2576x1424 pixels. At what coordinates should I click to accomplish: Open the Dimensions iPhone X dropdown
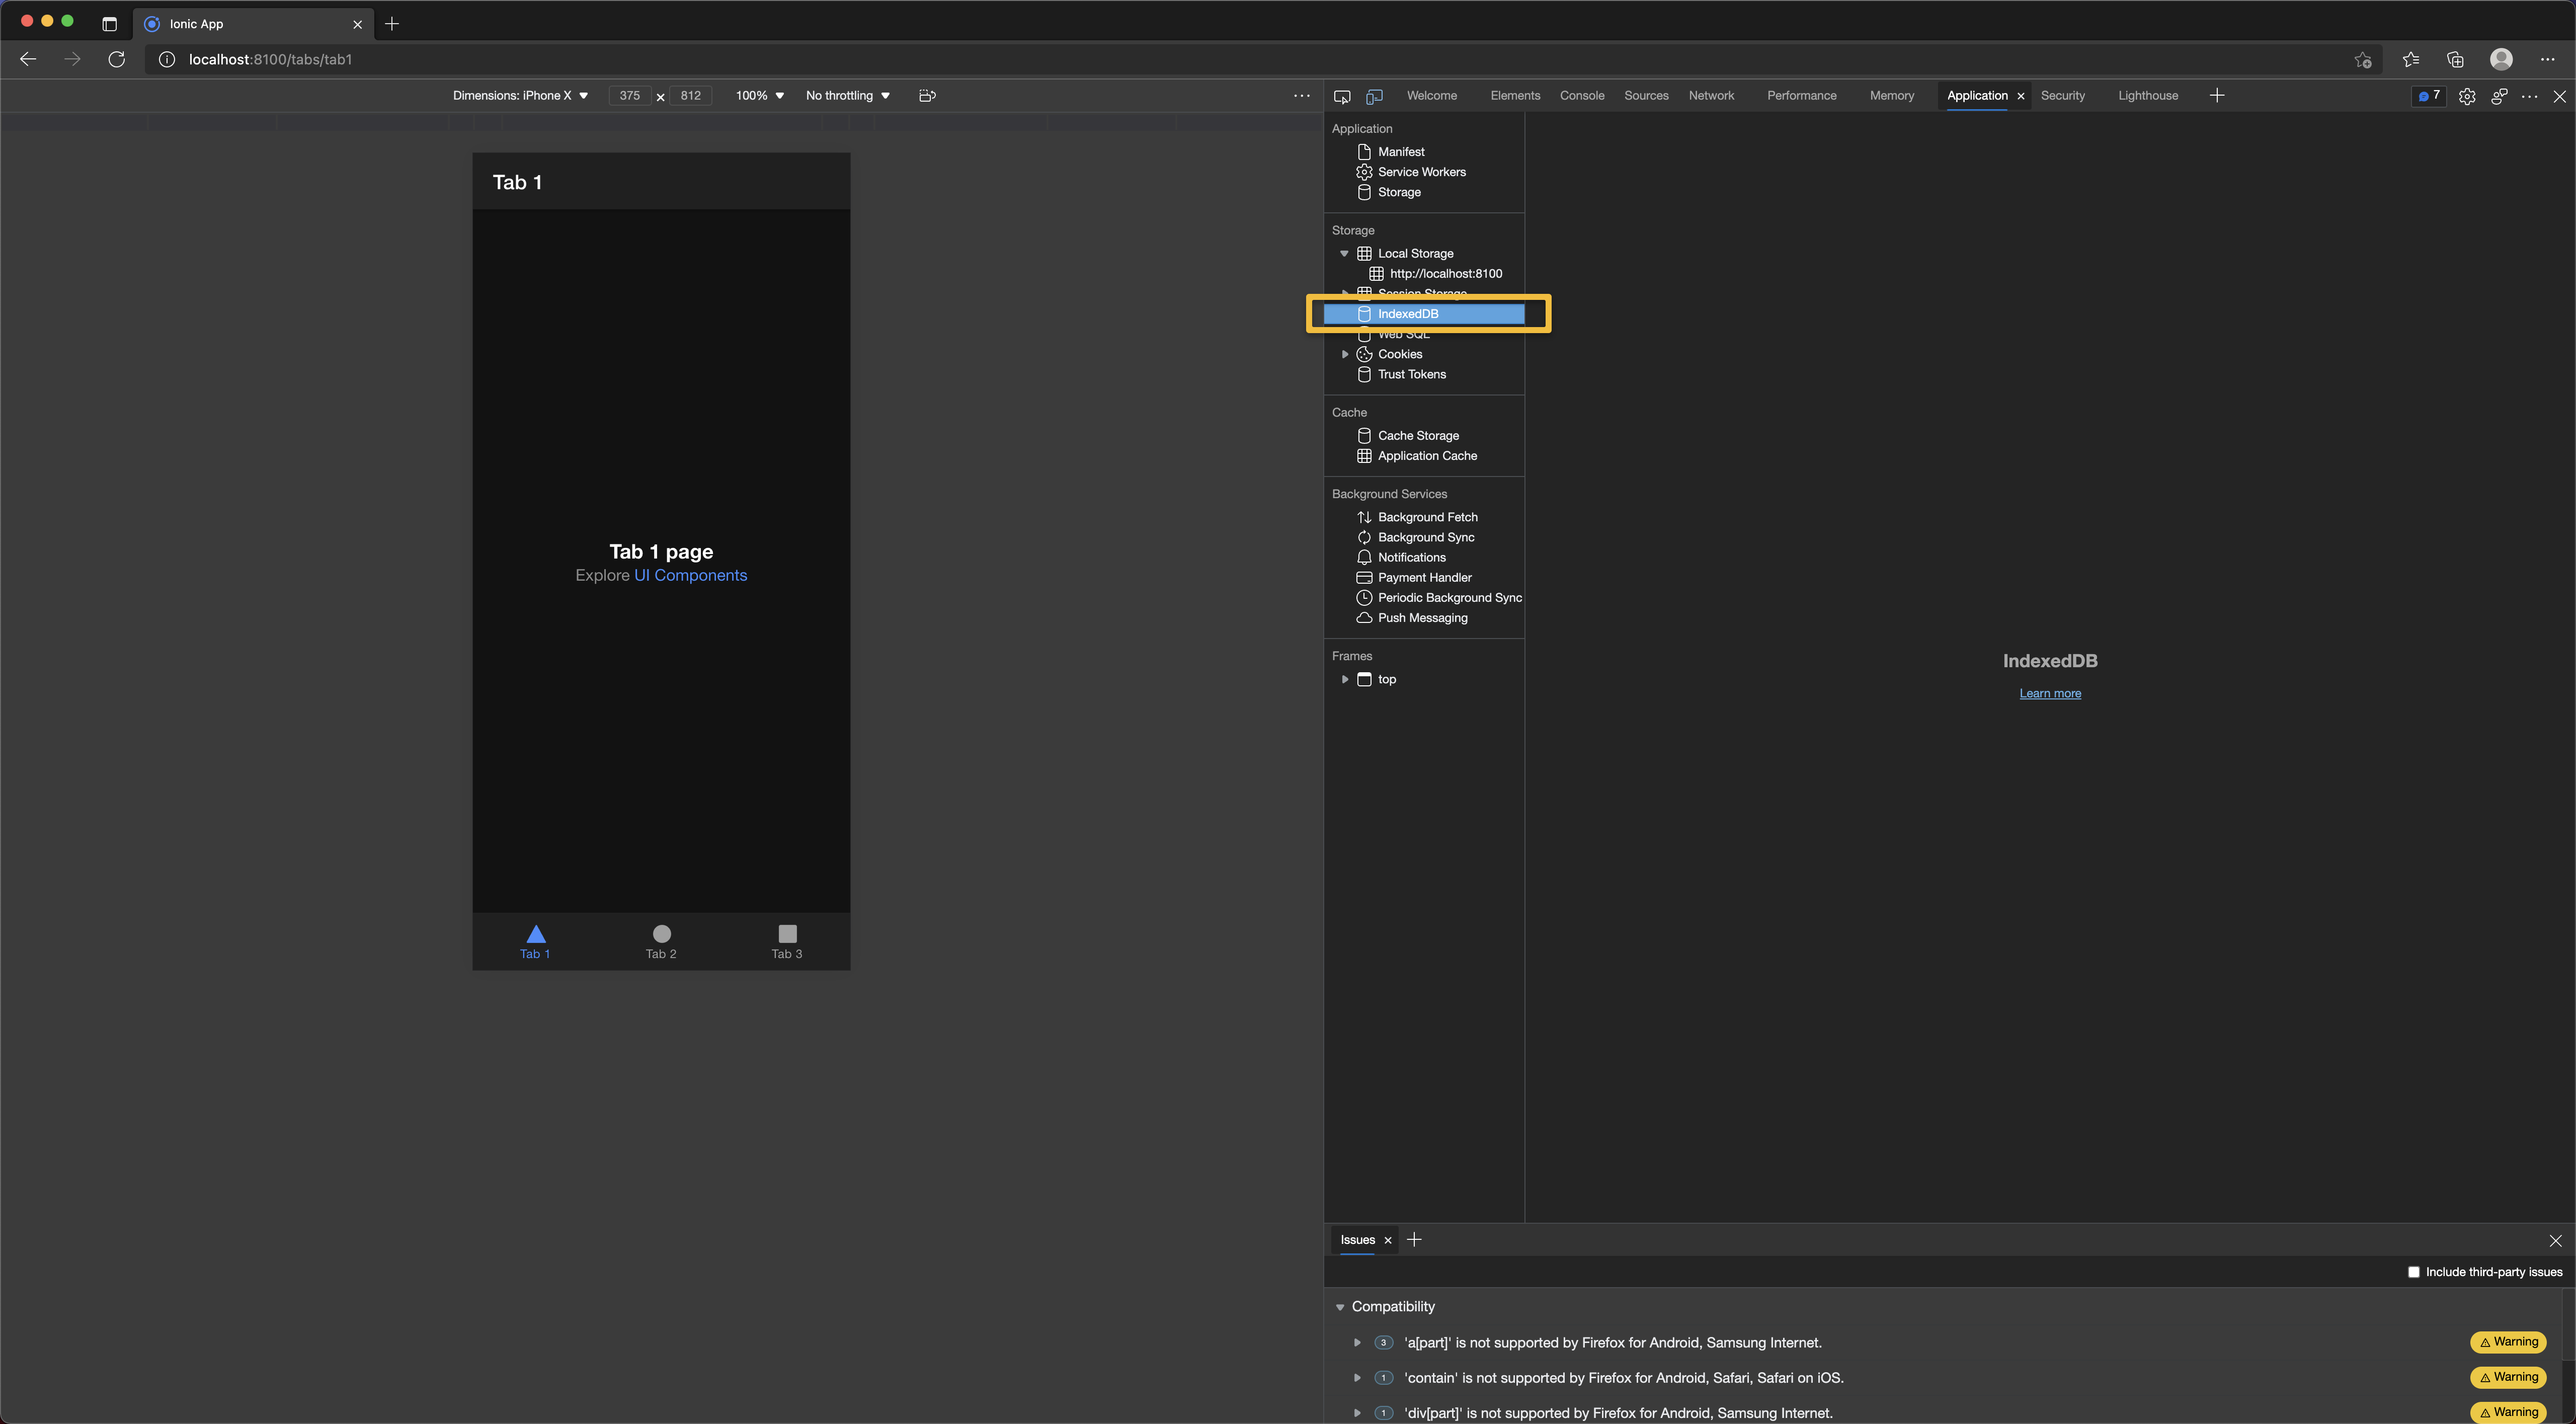coord(520,96)
